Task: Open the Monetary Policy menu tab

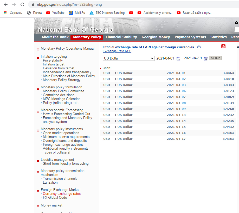Action: point(87,37)
